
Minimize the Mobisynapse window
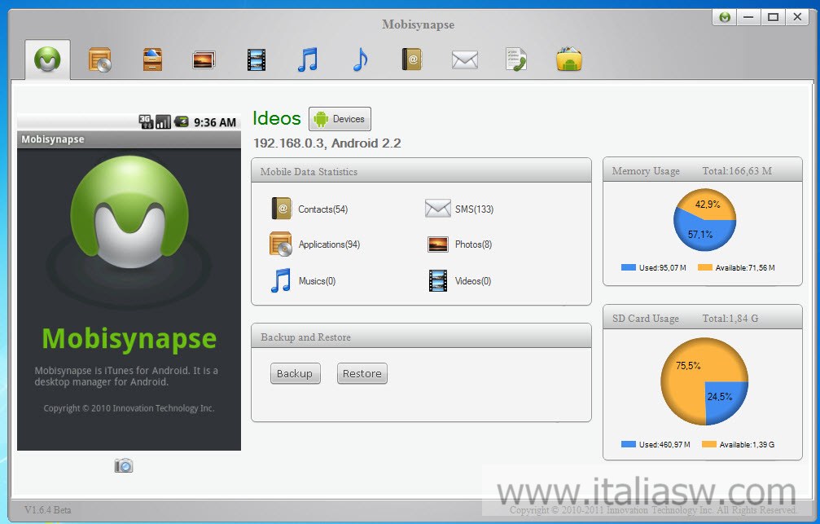coord(749,17)
